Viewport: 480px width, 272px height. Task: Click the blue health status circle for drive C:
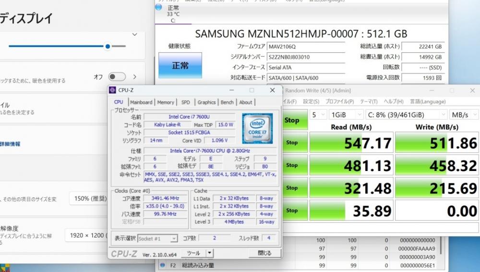[158, 7]
